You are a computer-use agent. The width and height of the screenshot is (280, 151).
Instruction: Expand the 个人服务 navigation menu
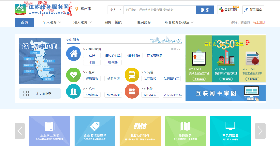tap(52, 22)
